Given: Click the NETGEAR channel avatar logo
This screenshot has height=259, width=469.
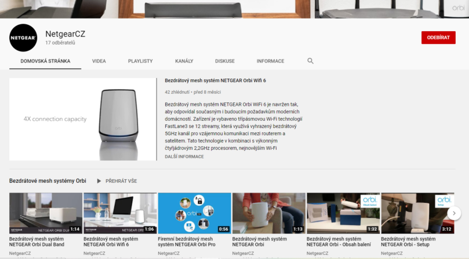Looking at the screenshot, I should click(23, 38).
